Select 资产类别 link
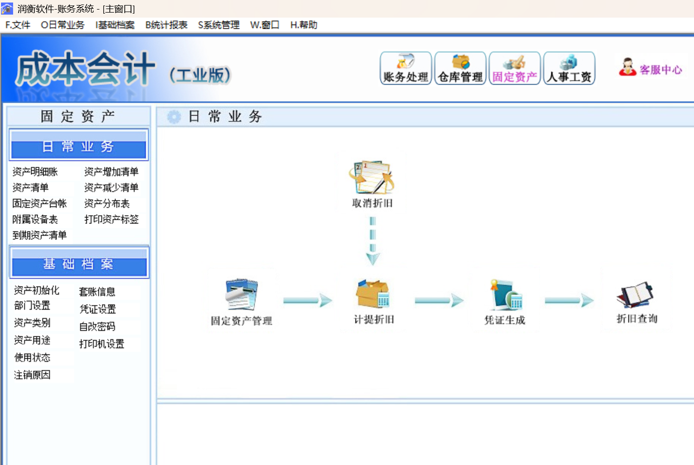Screen dimensions: 694x465 click(x=32, y=323)
